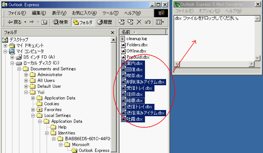The height and width of the screenshot is (153, 263).
Task: Open オプション(O) menu in Mail Converter
Action: (x=209, y=11)
